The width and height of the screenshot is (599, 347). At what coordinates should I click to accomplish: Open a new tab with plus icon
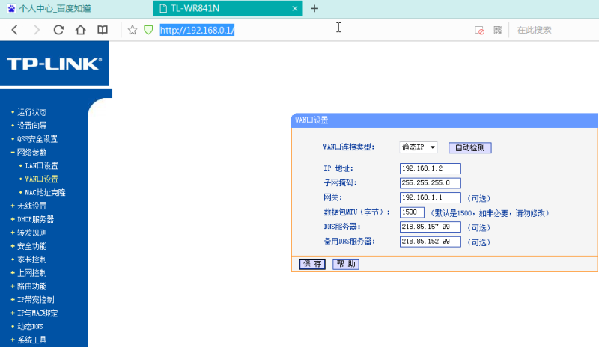(314, 9)
